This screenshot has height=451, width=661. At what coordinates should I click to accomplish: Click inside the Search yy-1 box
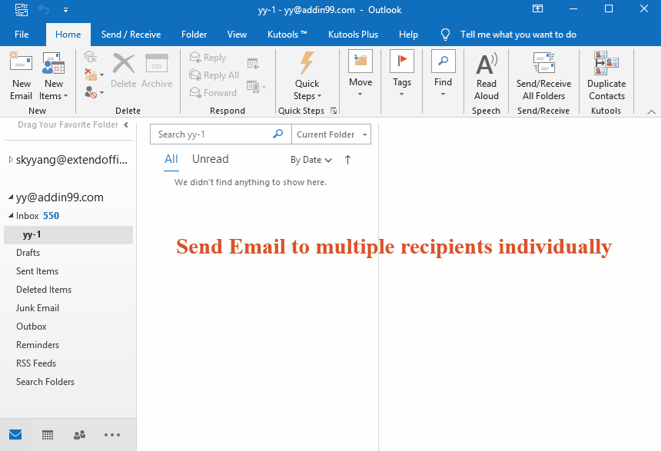pyautogui.click(x=215, y=134)
